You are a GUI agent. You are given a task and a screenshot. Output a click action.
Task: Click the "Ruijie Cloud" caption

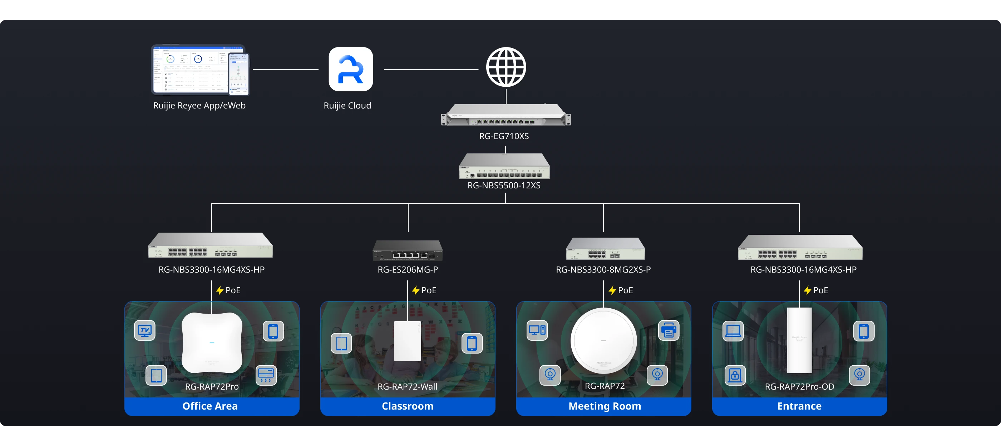347,106
